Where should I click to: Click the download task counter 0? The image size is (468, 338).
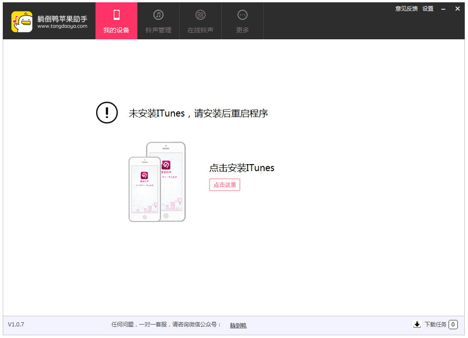click(x=453, y=324)
